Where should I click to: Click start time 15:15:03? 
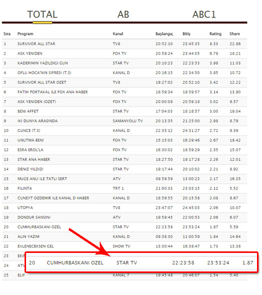click(x=164, y=140)
